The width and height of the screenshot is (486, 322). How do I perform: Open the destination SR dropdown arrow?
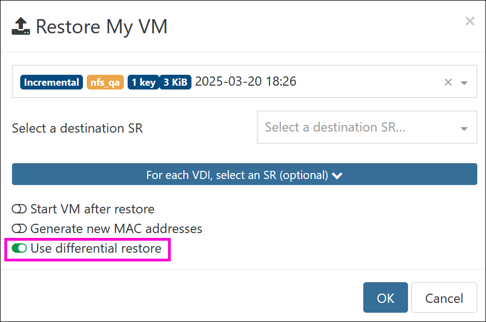point(464,129)
